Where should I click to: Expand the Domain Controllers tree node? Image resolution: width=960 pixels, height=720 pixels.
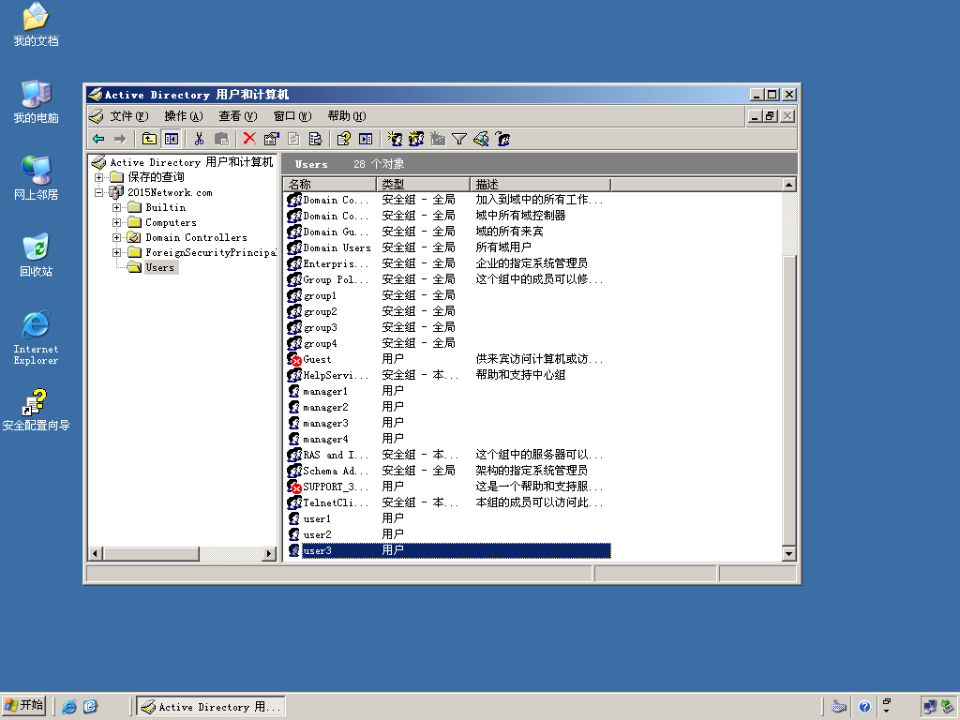pyautogui.click(x=116, y=237)
